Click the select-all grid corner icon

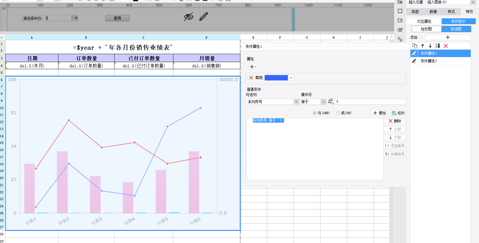(x=2, y=38)
